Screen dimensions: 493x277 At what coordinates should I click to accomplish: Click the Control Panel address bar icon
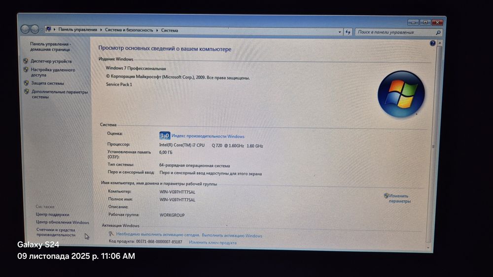[x=48, y=29]
